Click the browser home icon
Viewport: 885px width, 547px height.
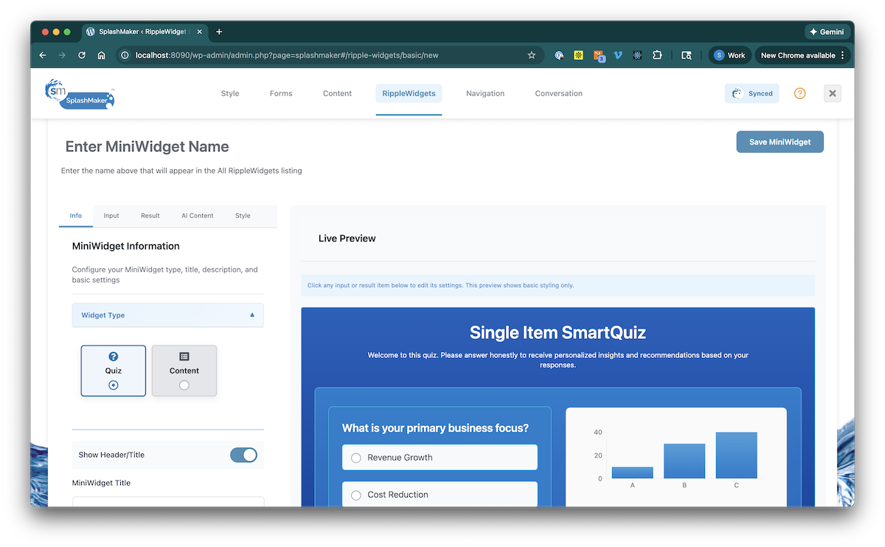coord(102,55)
